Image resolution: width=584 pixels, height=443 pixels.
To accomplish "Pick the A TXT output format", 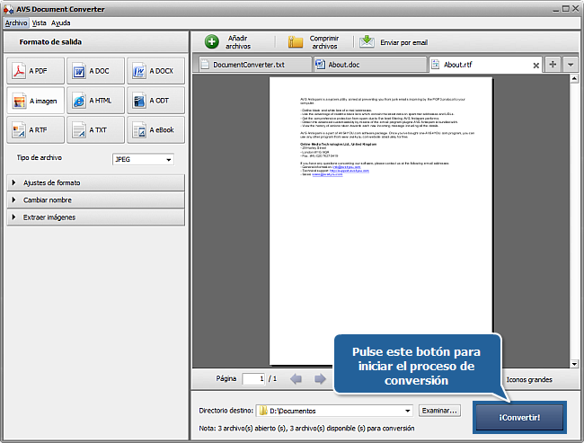I will tap(96, 130).
